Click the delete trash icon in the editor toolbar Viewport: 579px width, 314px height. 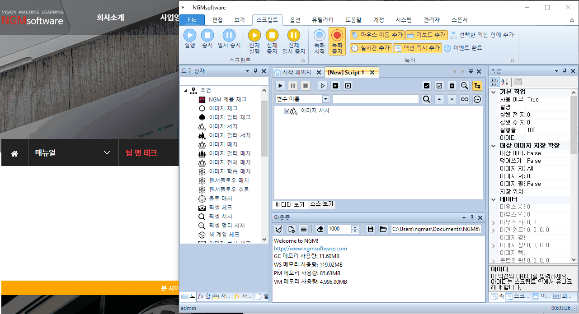452,85
